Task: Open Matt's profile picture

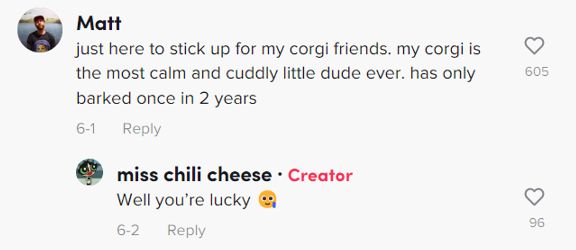Action: [41, 30]
